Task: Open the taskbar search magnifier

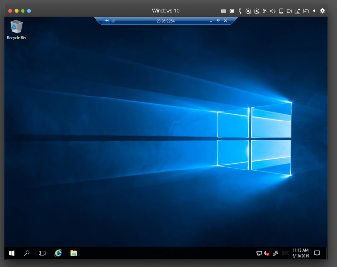Action: pyautogui.click(x=27, y=253)
